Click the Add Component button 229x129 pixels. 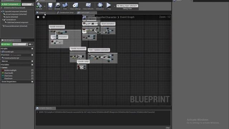(11, 4)
